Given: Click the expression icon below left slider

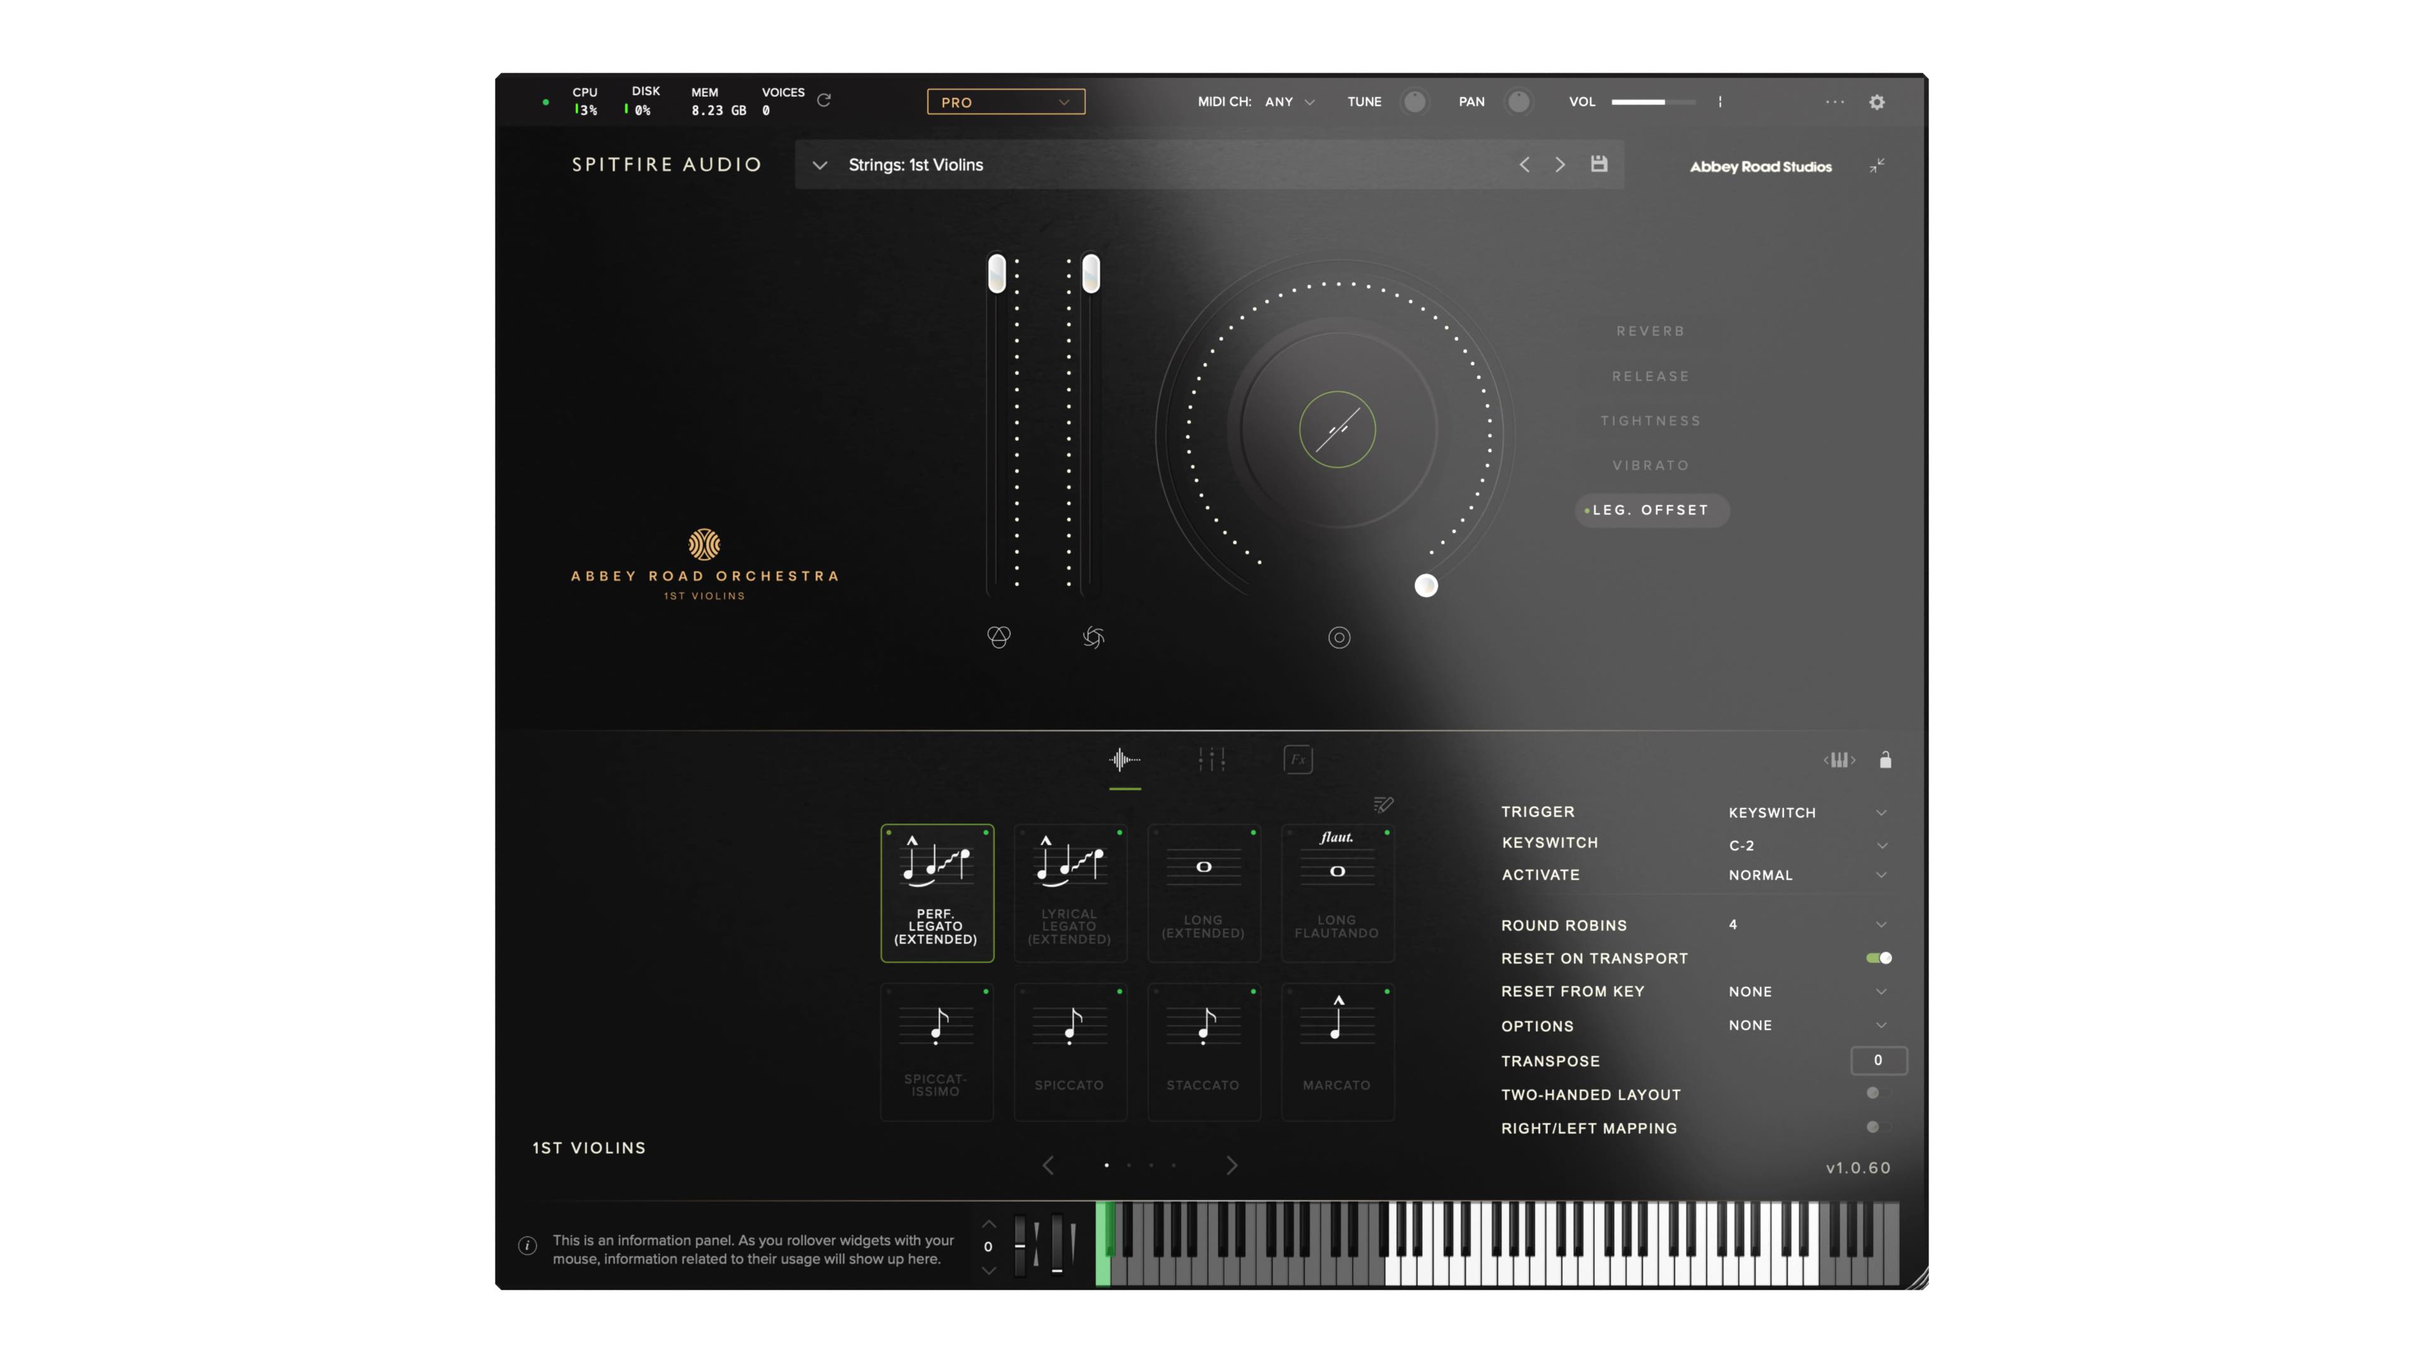Looking at the screenshot, I should tap(999, 637).
